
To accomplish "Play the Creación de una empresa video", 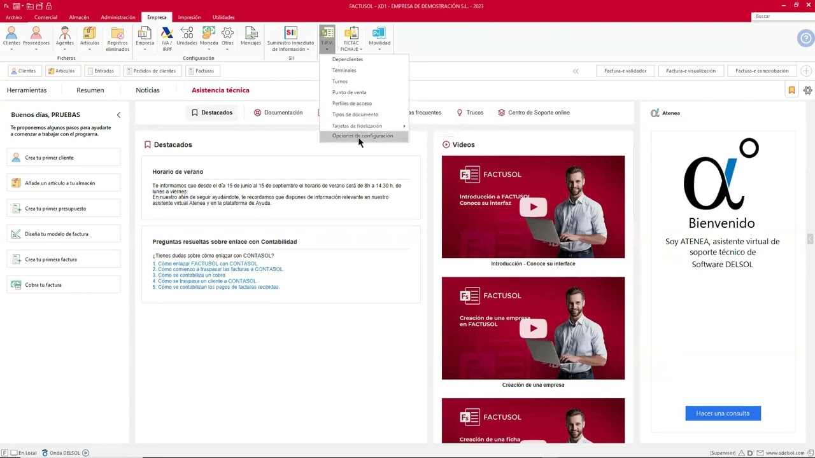I will click(x=533, y=328).
